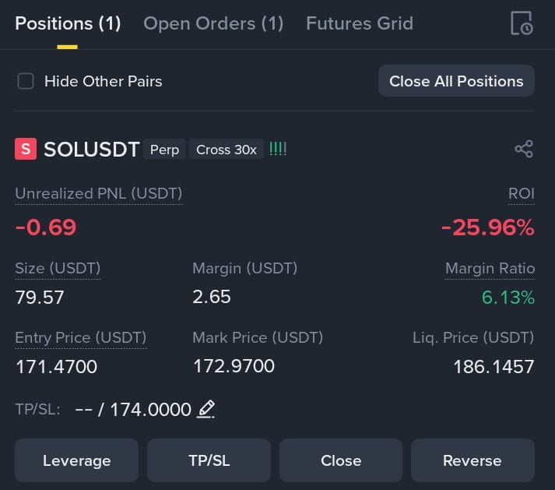Image resolution: width=555 pixels, height=490 pixels.
Task: Switch to Open Orders (1) tab
Action: click(x=213, y=23)
